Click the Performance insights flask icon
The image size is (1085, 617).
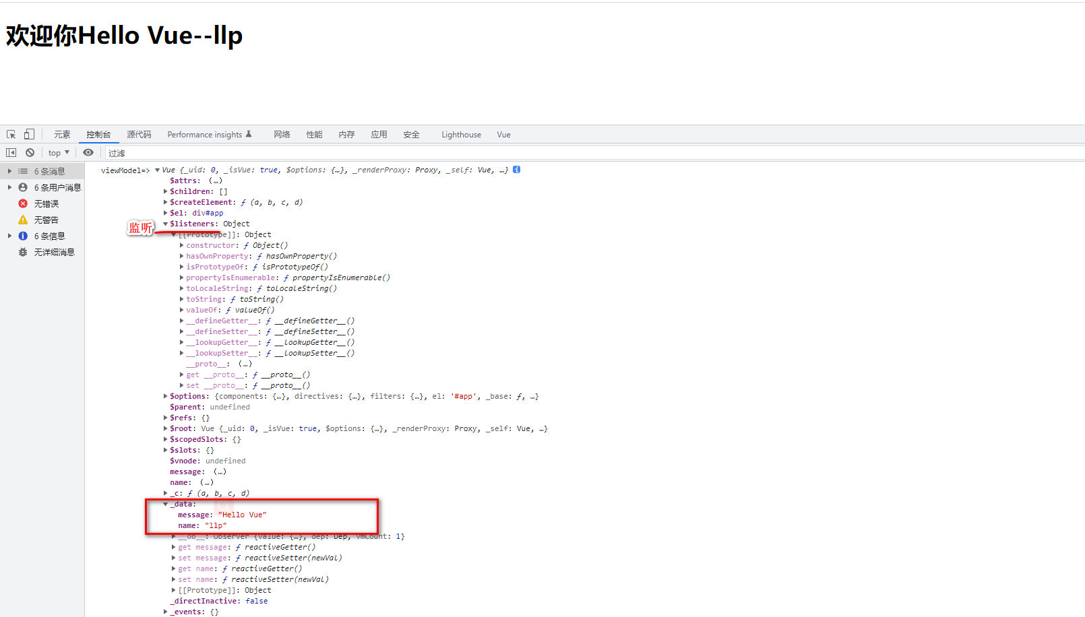coord(249,134)
